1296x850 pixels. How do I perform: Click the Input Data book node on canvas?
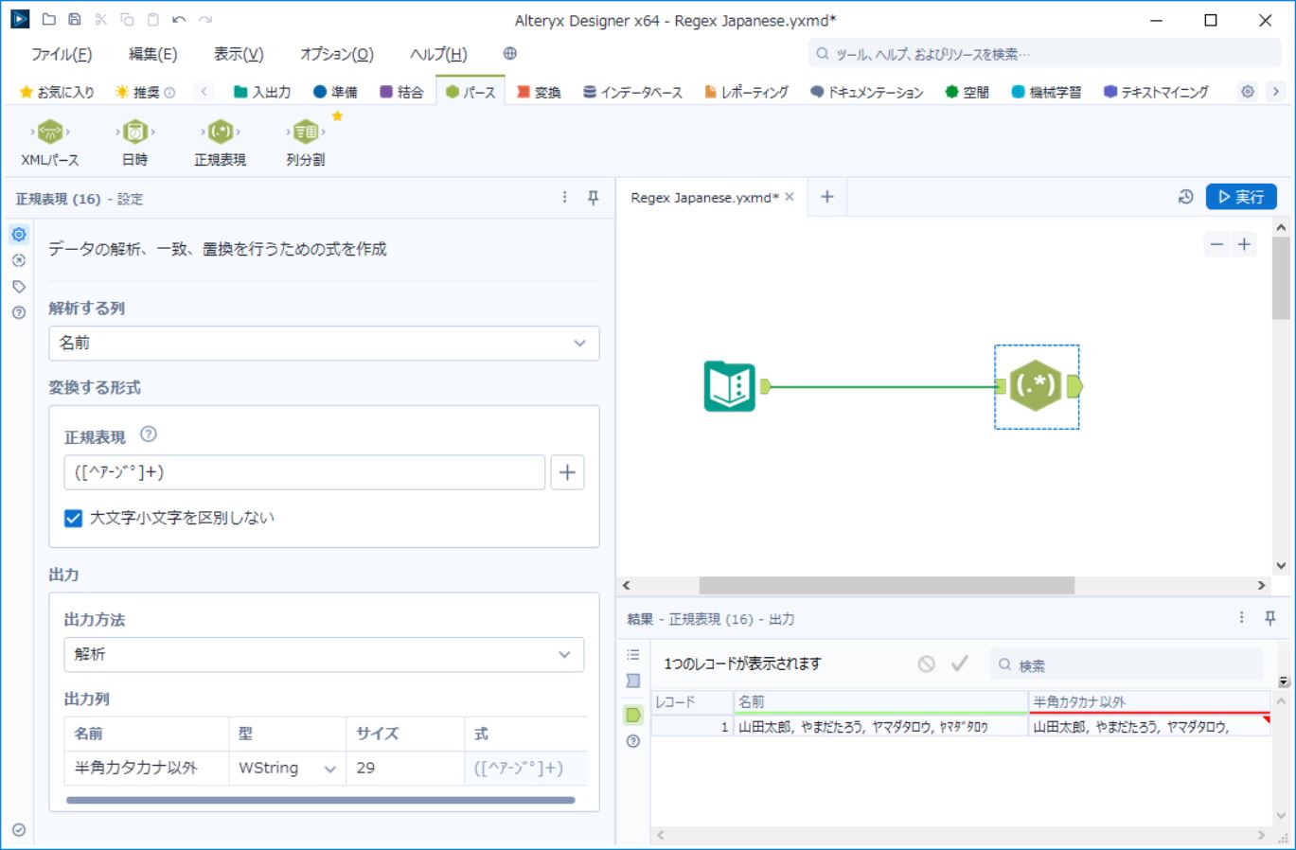tap(730, 386)
